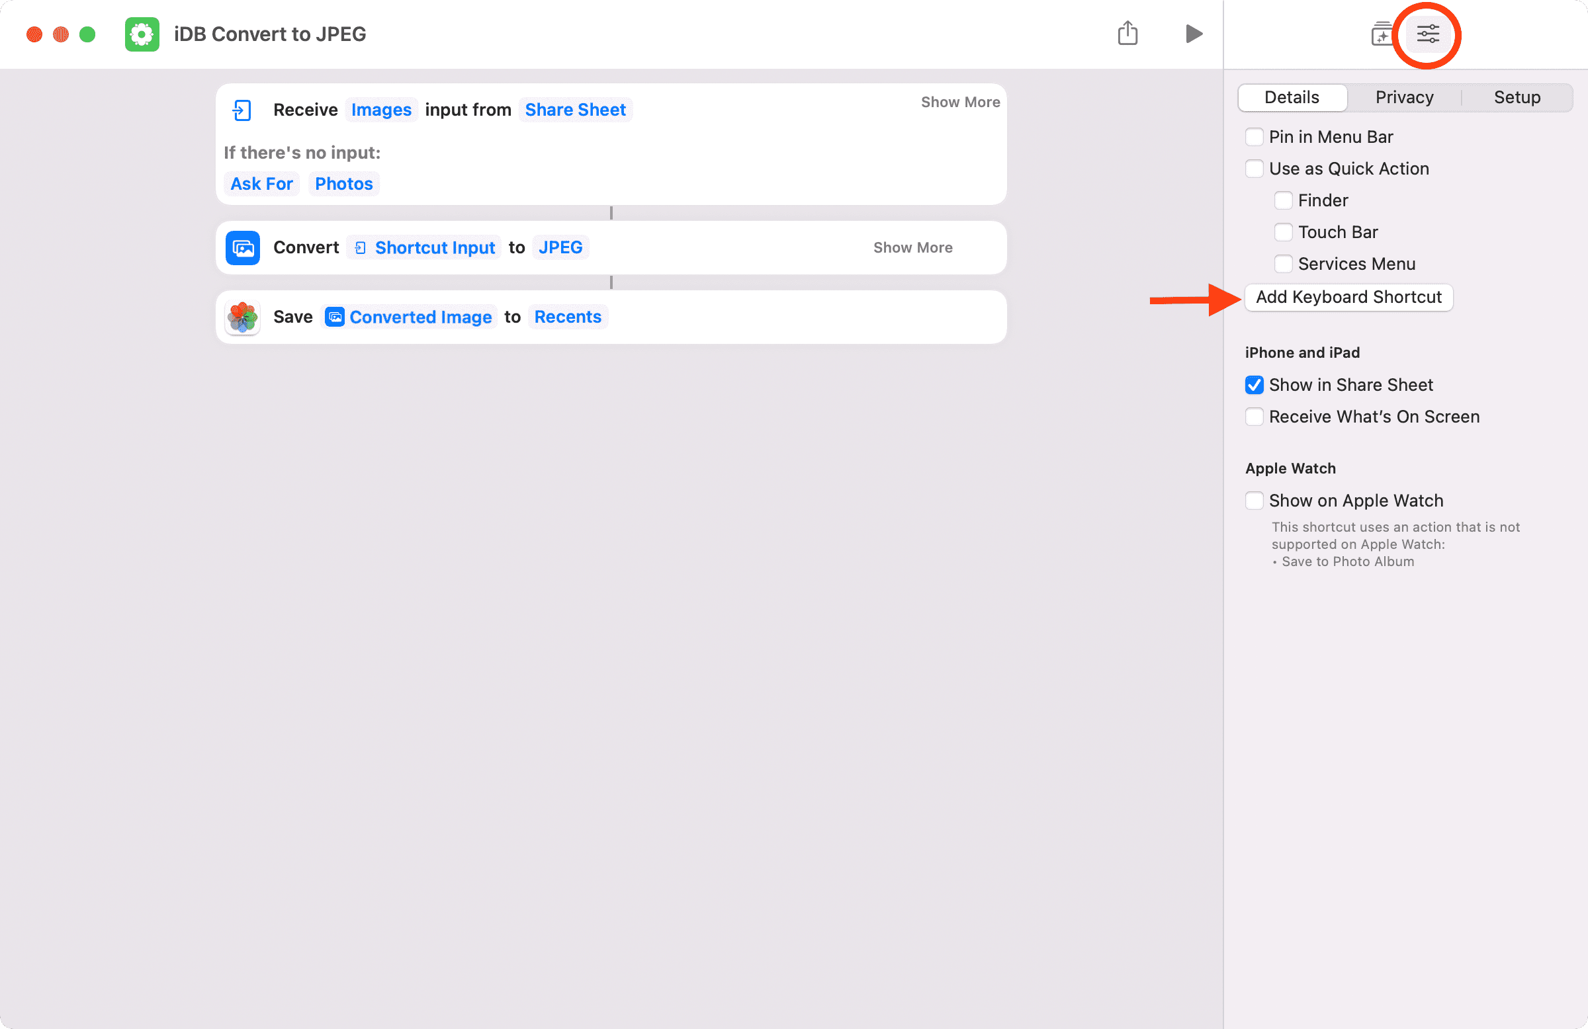Click the Receive Images action icon
This screenshot has height=1029, width=1588.
[242, 110]
